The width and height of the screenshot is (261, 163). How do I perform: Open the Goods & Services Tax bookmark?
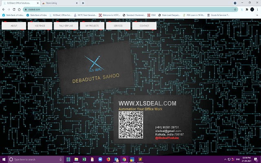218,15
